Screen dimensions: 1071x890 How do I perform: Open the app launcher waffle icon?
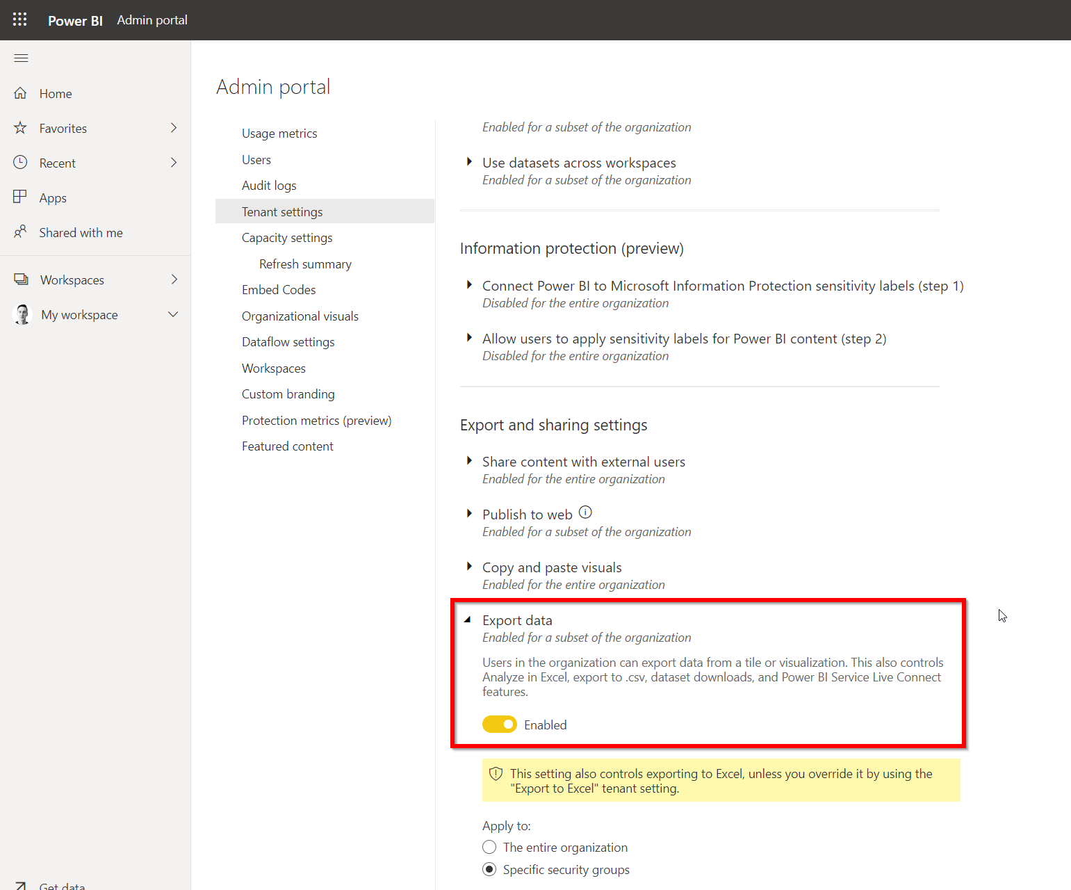click(x=20, y=19)
